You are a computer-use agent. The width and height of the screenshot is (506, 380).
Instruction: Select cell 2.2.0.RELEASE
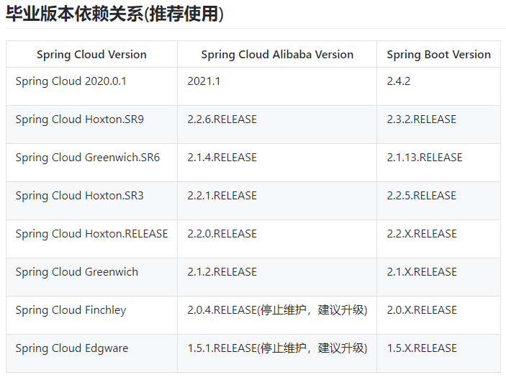[x=277, y=239]
